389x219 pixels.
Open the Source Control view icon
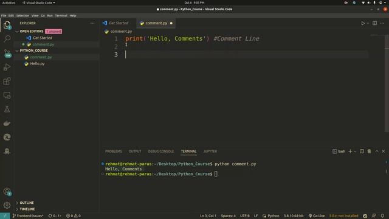[7, 53]
